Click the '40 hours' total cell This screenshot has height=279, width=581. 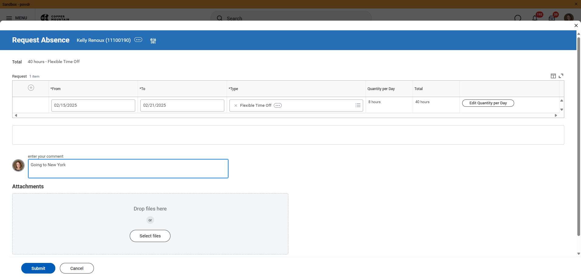click(x=422, y=102)
